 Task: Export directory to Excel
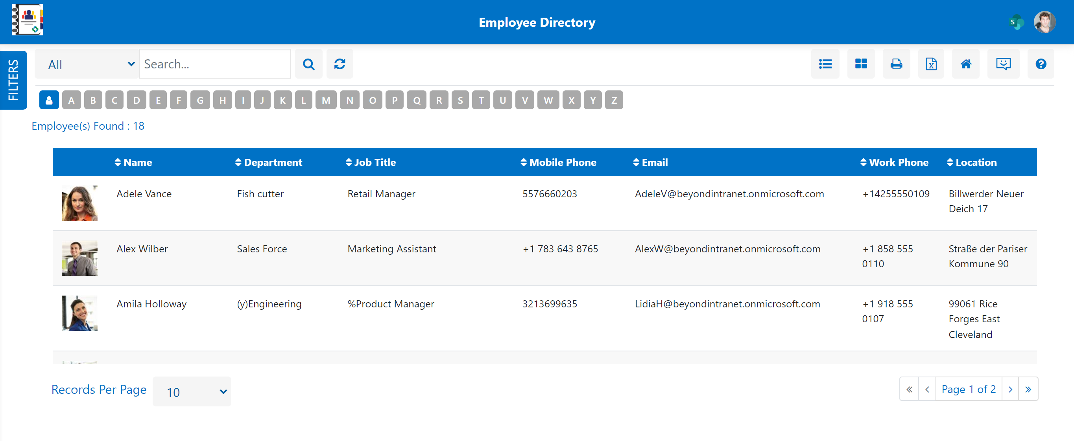[930, 64]
